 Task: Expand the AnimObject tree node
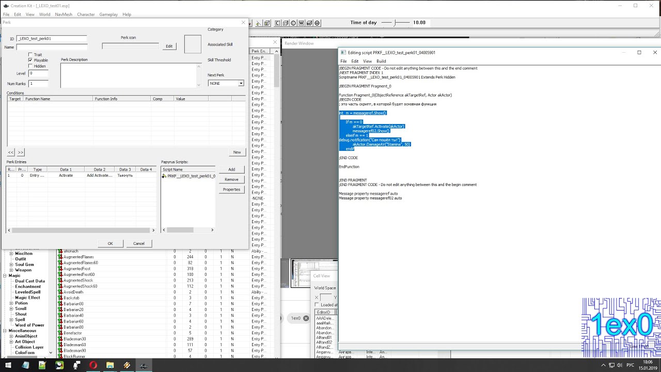[11, 336]
